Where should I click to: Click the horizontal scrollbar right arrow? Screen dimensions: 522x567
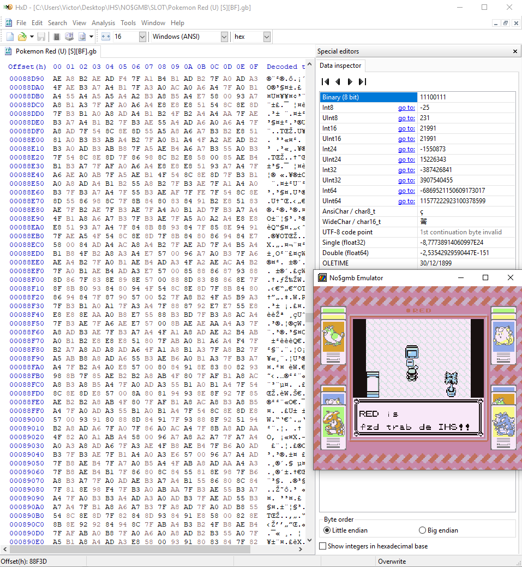point(301,549)
